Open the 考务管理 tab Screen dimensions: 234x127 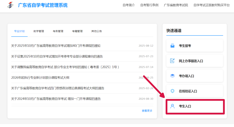point(58,31)
